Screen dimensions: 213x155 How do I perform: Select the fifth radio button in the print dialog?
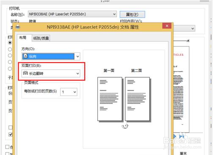pos(10,69)
